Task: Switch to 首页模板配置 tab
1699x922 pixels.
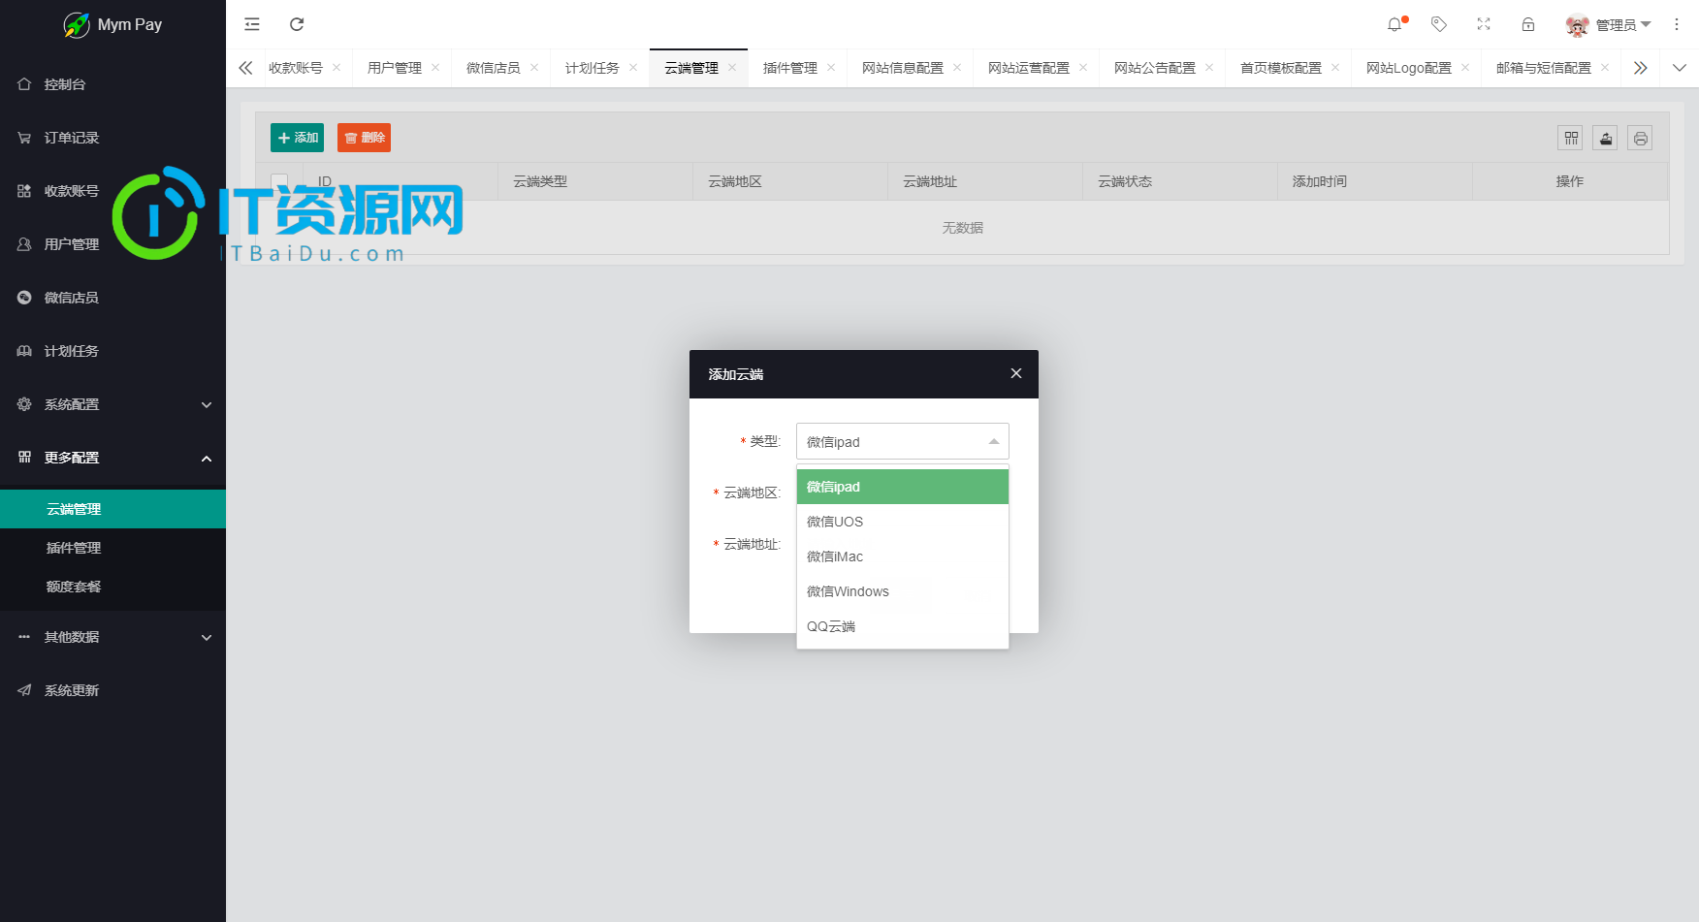Action: click(x=1281, y=68)
